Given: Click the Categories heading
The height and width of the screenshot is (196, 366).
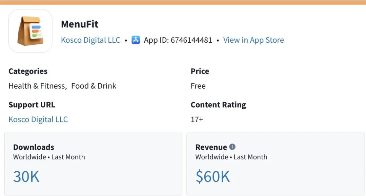Looking at the screenshot, I should [x=28, y=71].
